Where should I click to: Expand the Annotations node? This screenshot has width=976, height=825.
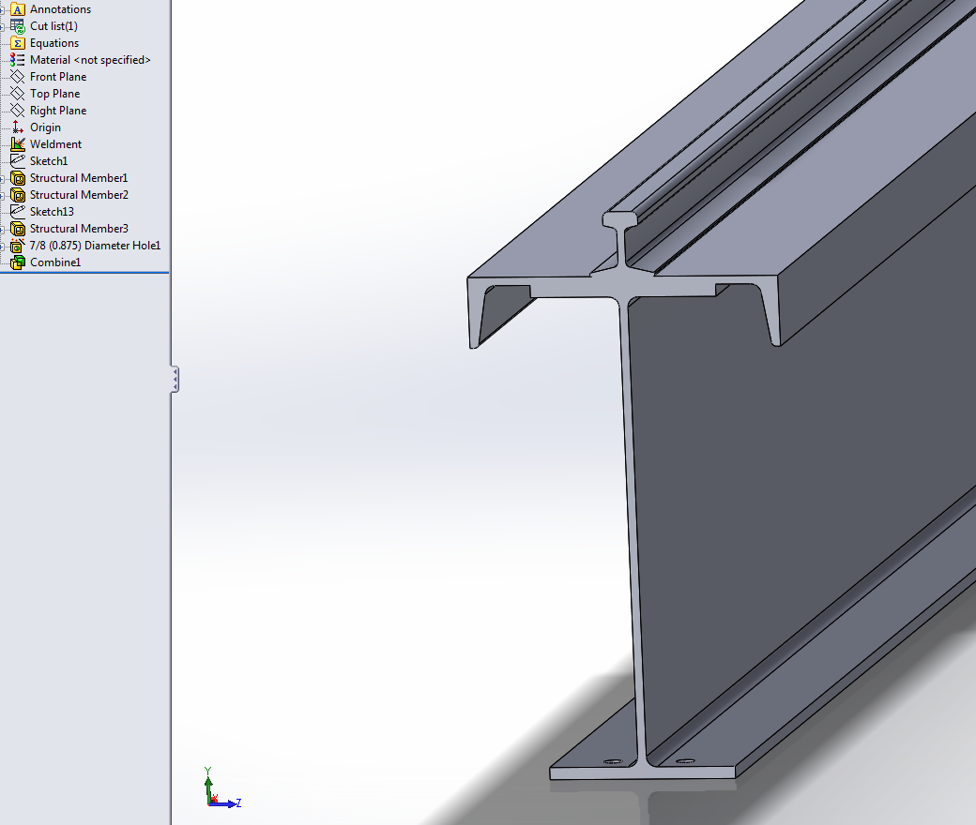click(x=3, y=9)
